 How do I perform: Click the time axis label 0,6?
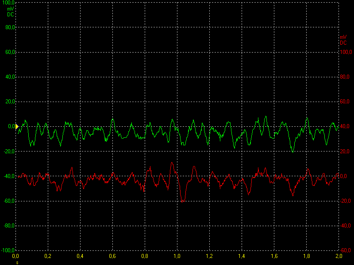click(112, 256)
